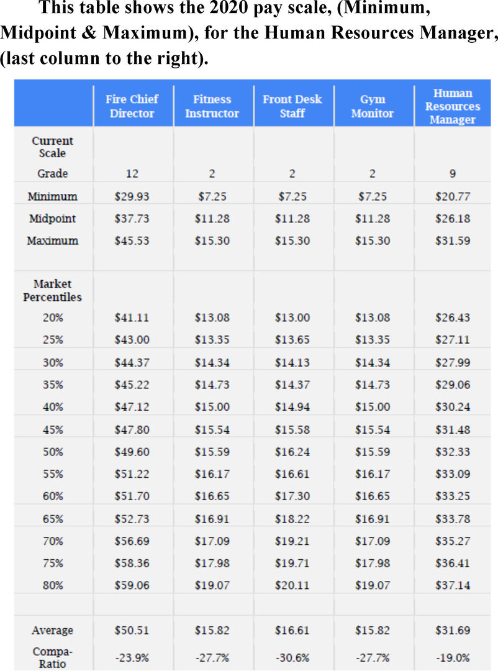Select the Compa-Ratio row label

[52, 657]
